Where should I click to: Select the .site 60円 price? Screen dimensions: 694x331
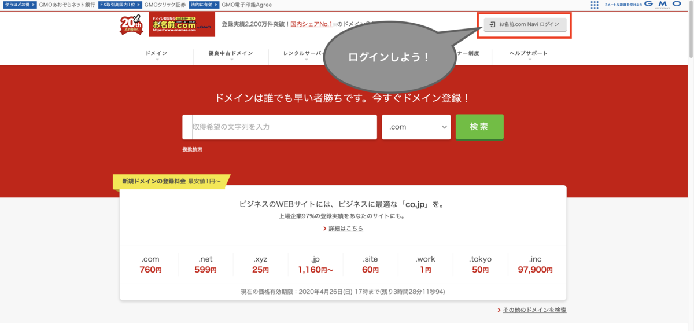370,264
